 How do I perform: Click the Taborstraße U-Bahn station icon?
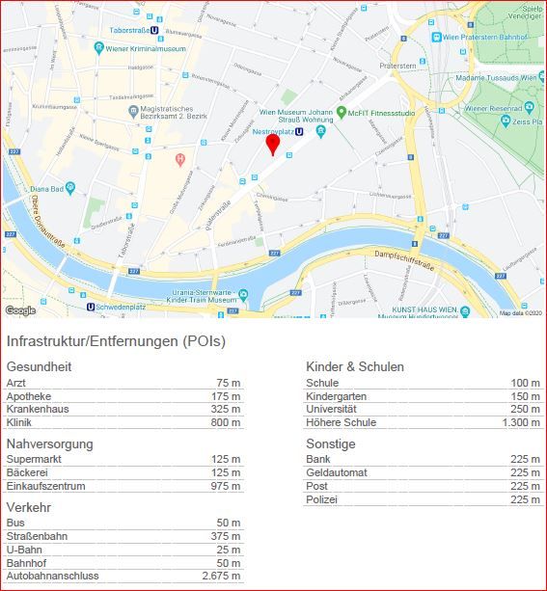tap(154, 30)
